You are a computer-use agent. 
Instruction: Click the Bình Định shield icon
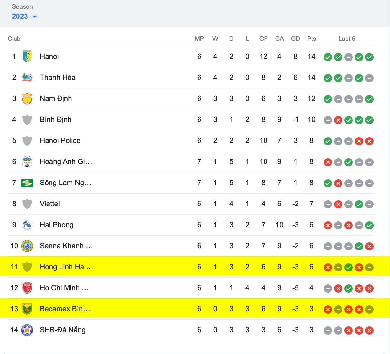[27, 120]
